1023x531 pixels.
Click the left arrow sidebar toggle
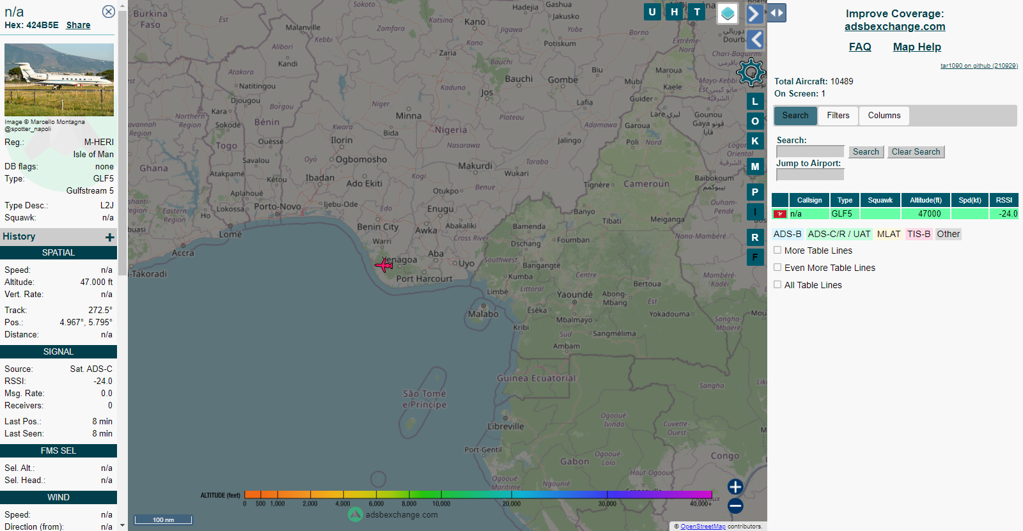755,40
